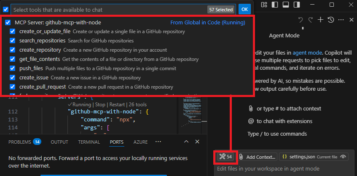Uncheck the create_issue tool
This screenshot has width=357, height=176.
12,78
